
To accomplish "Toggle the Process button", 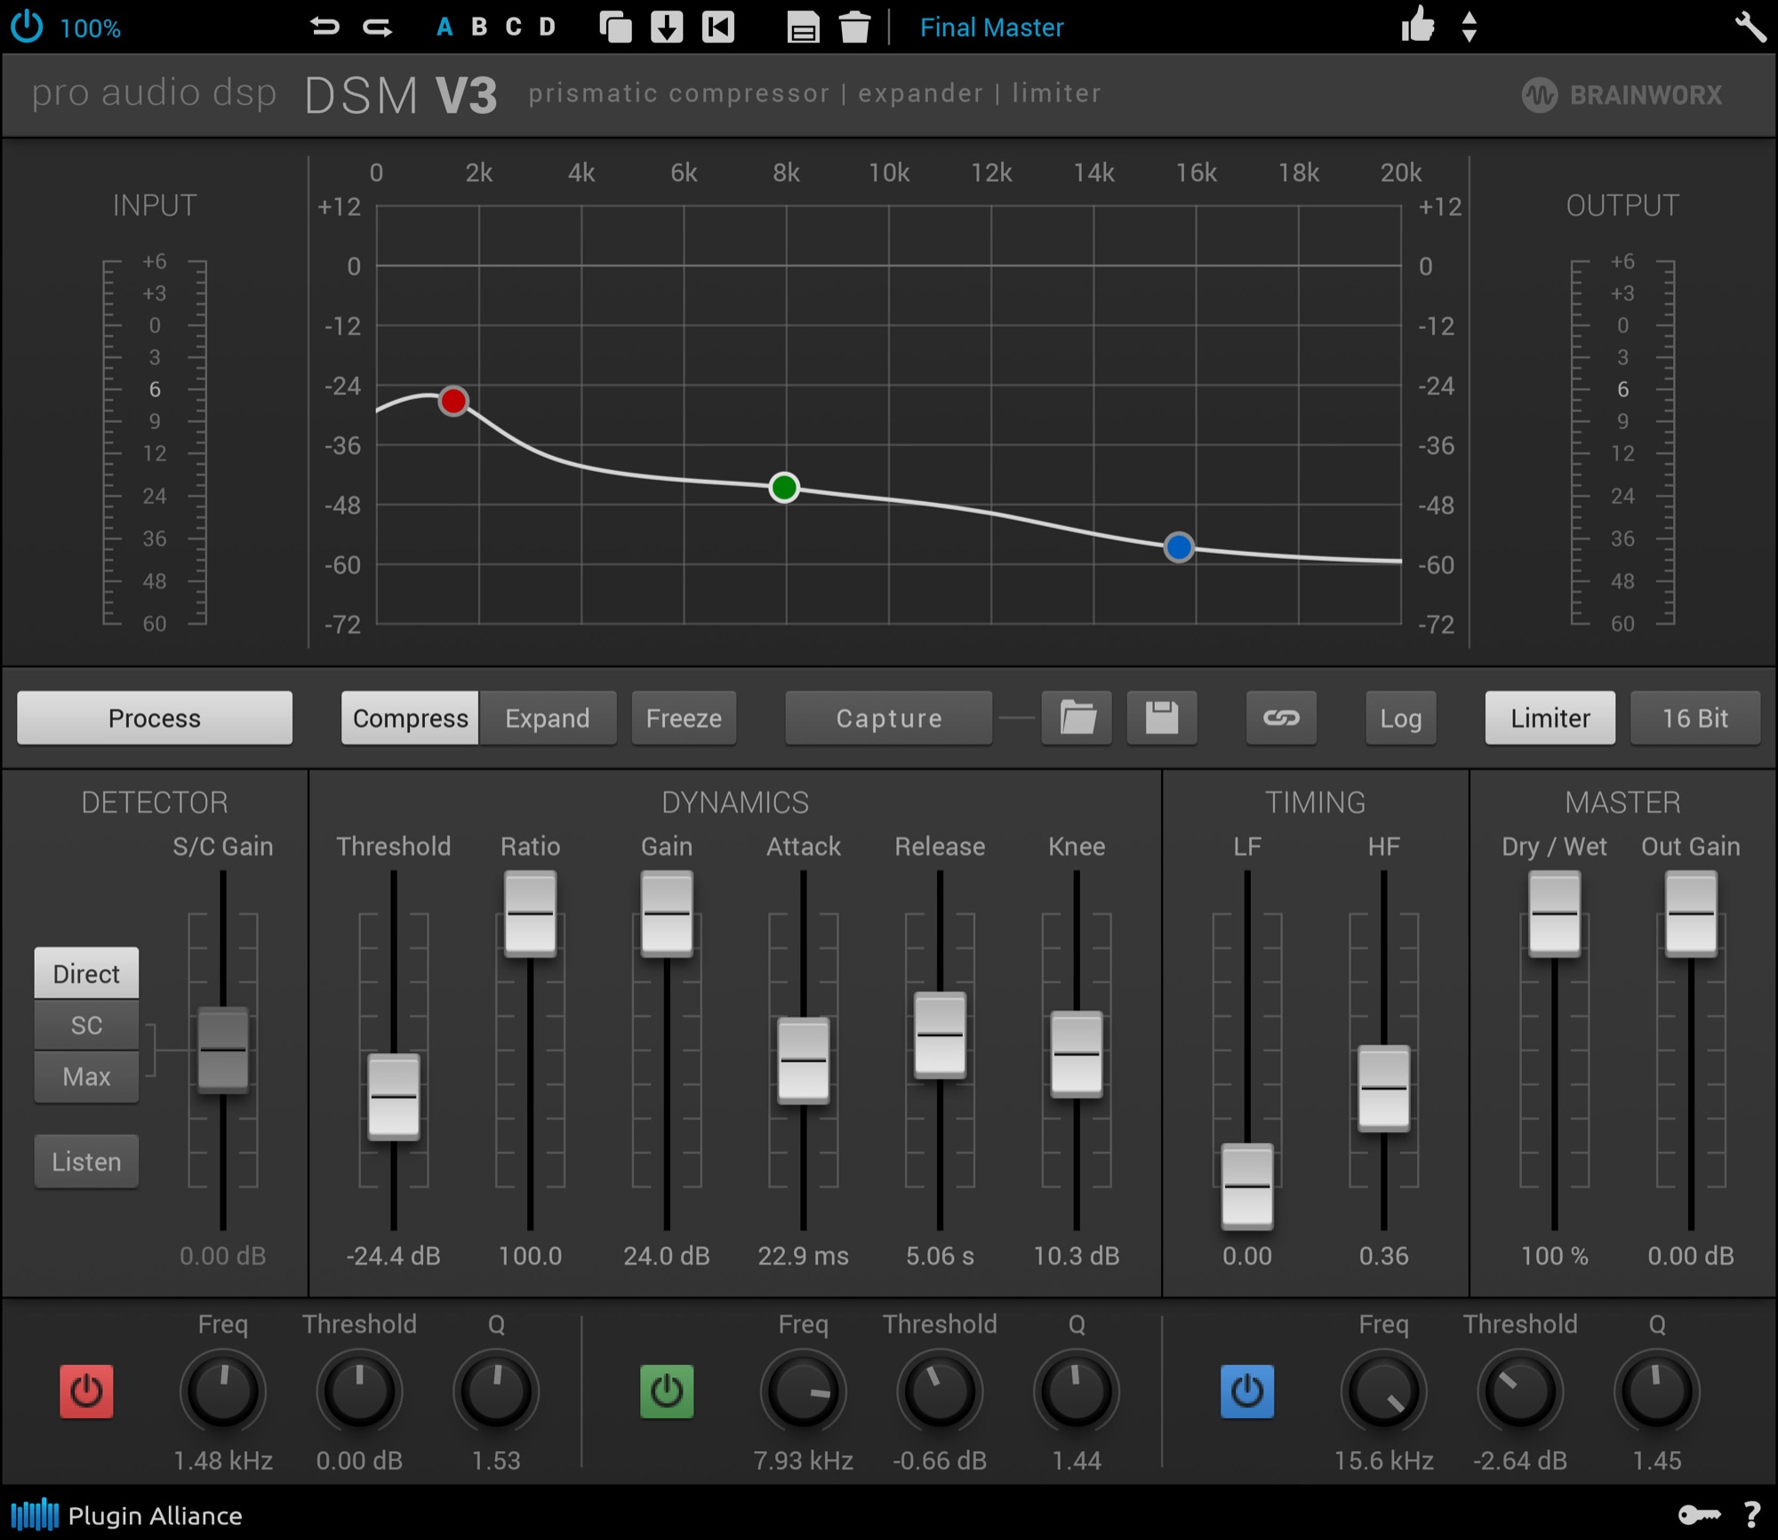I will click(x=155, y=717).
